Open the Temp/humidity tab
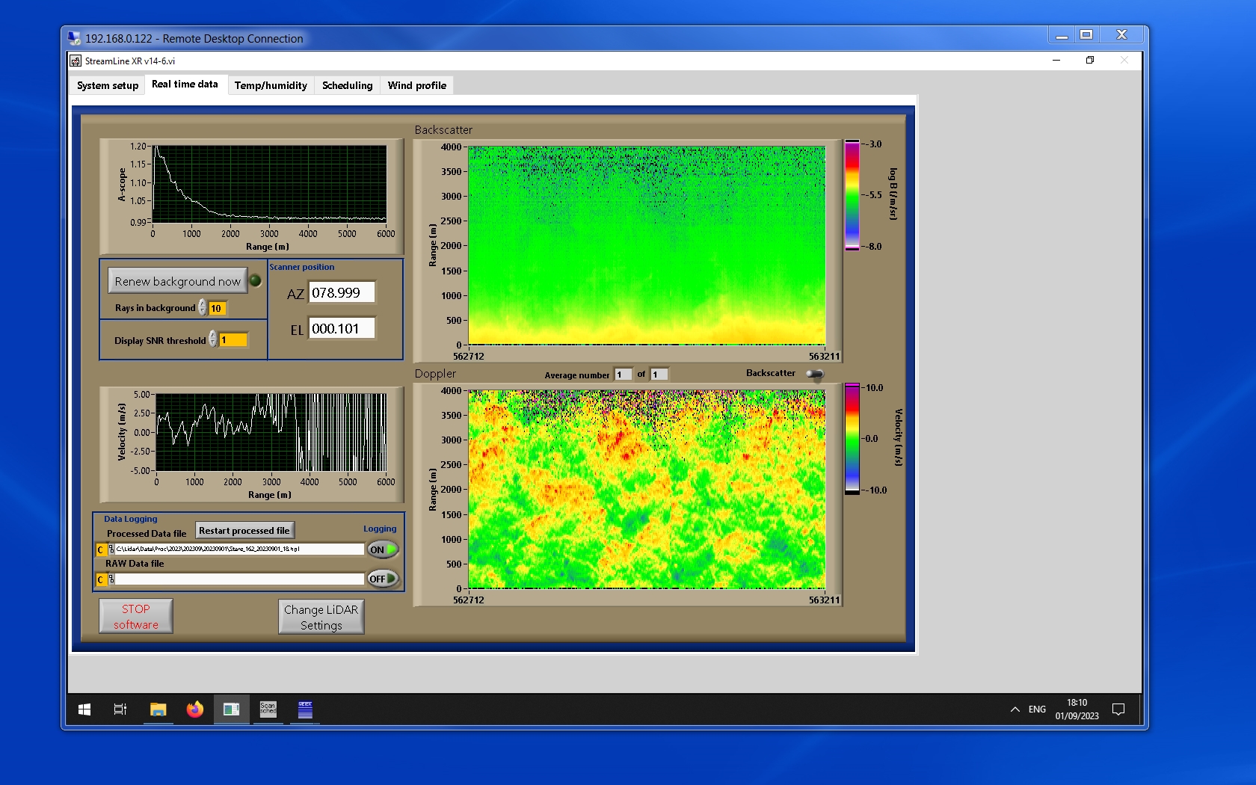The height and width of the screenshot is (785, 1256). coord(271,85)
